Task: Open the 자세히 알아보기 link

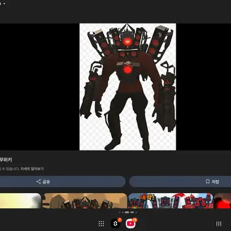Action: 32,169
